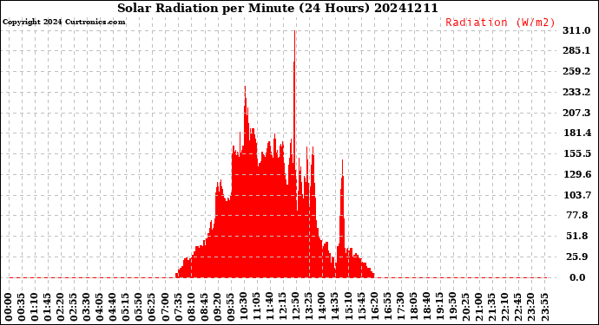Click the x-axis time label 00:35
Screen dimensions: 599x325
pos(22,308)
